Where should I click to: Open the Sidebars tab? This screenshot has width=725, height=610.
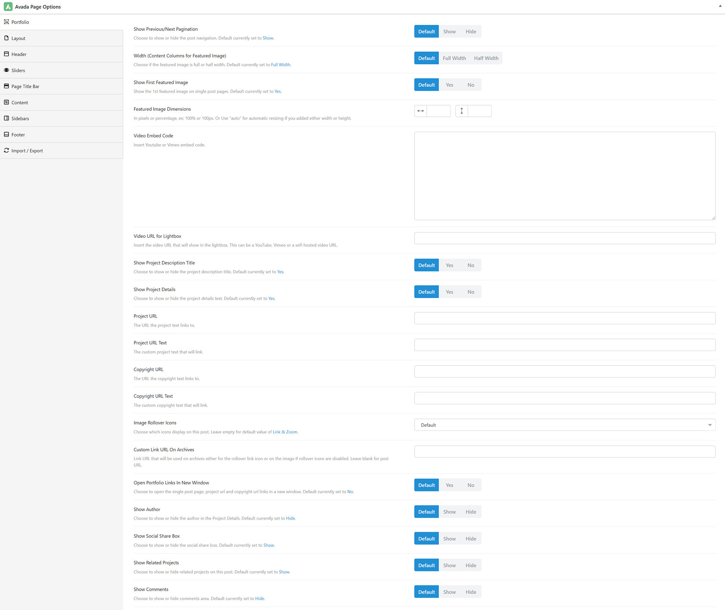62,118
